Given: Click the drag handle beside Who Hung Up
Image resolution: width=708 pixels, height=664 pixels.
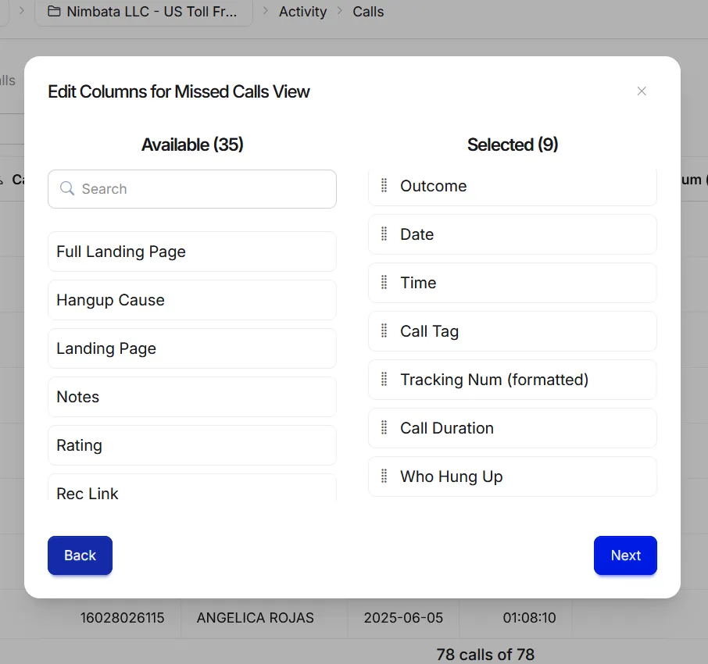Looking at the screenshot, I should [384, 477].
